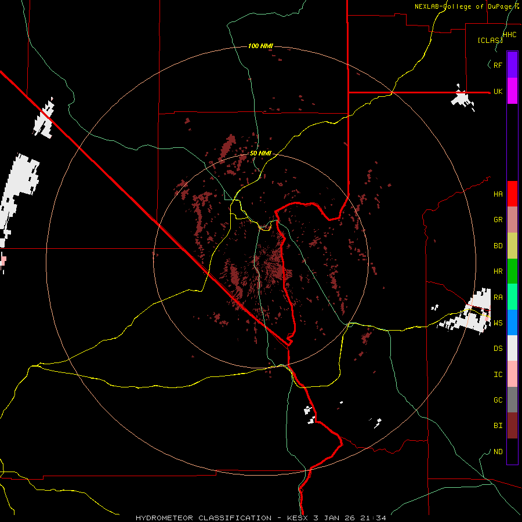Click the '50 NMI' range ring label
Screen dimensions: 522x522
pos(260,154)
